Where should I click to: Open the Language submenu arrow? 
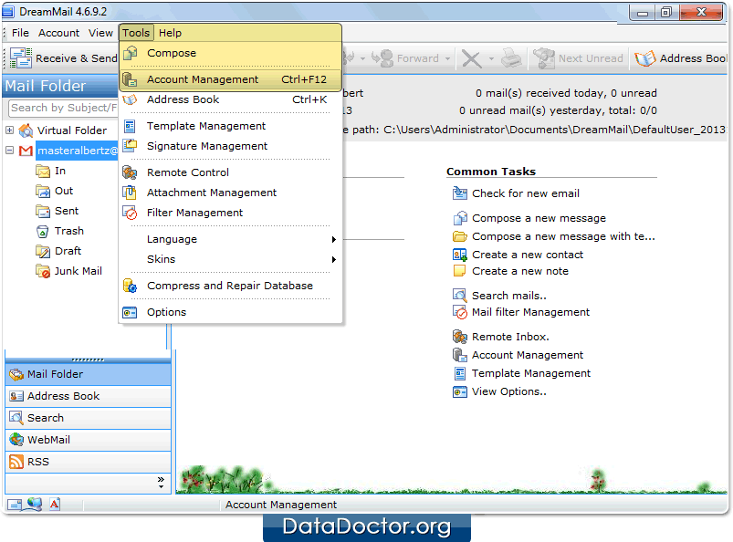(x=334, y=239)
